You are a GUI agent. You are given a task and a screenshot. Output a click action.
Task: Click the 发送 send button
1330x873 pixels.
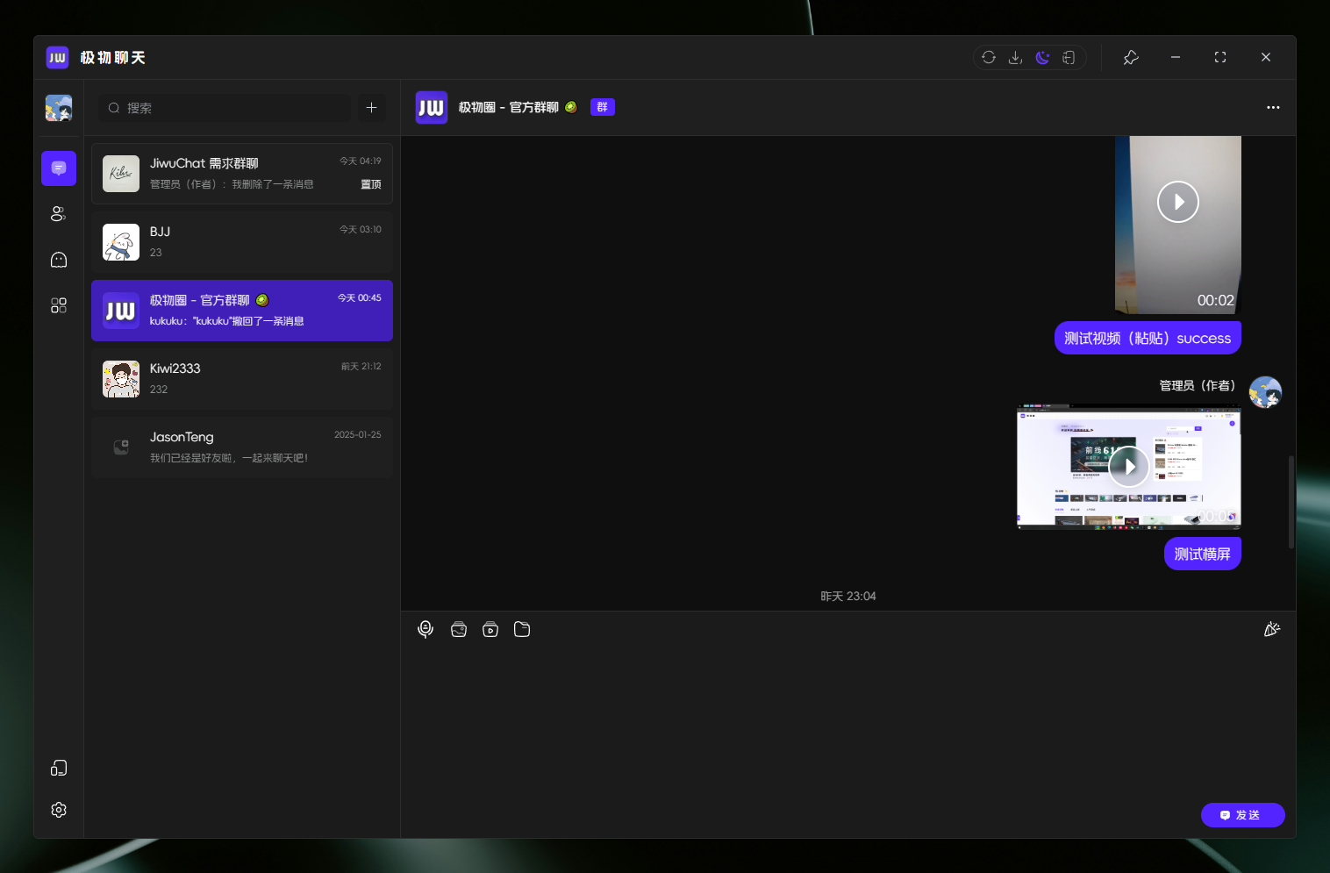(1242, 815)
